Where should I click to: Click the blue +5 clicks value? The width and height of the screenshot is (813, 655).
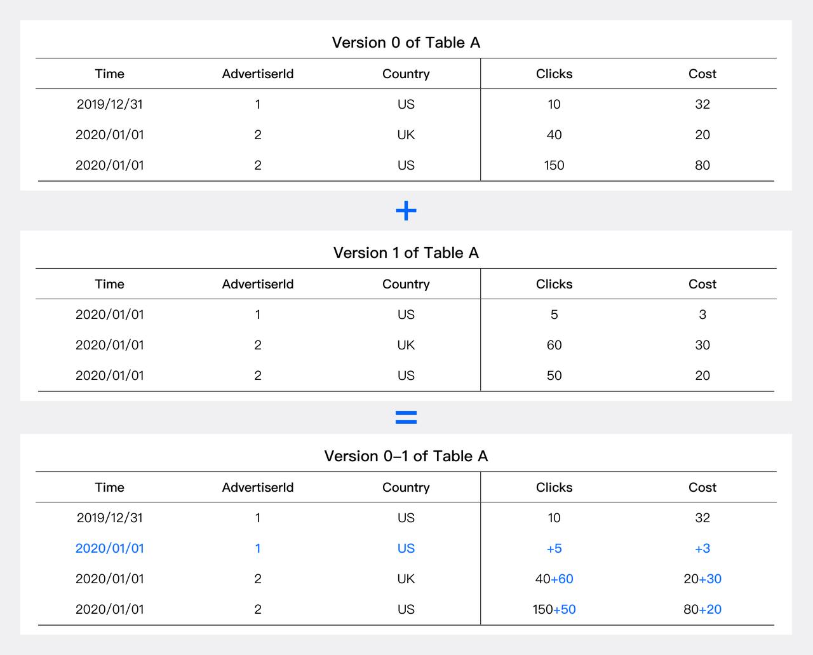554,548
